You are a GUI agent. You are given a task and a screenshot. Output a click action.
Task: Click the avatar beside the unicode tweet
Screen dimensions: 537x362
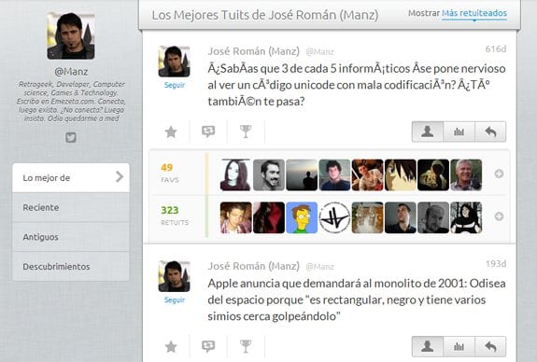point(174,62)
